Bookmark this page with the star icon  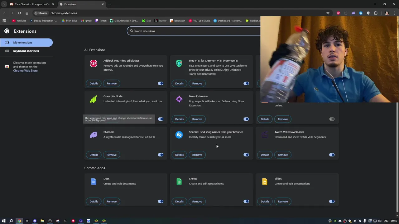[328, 13]
